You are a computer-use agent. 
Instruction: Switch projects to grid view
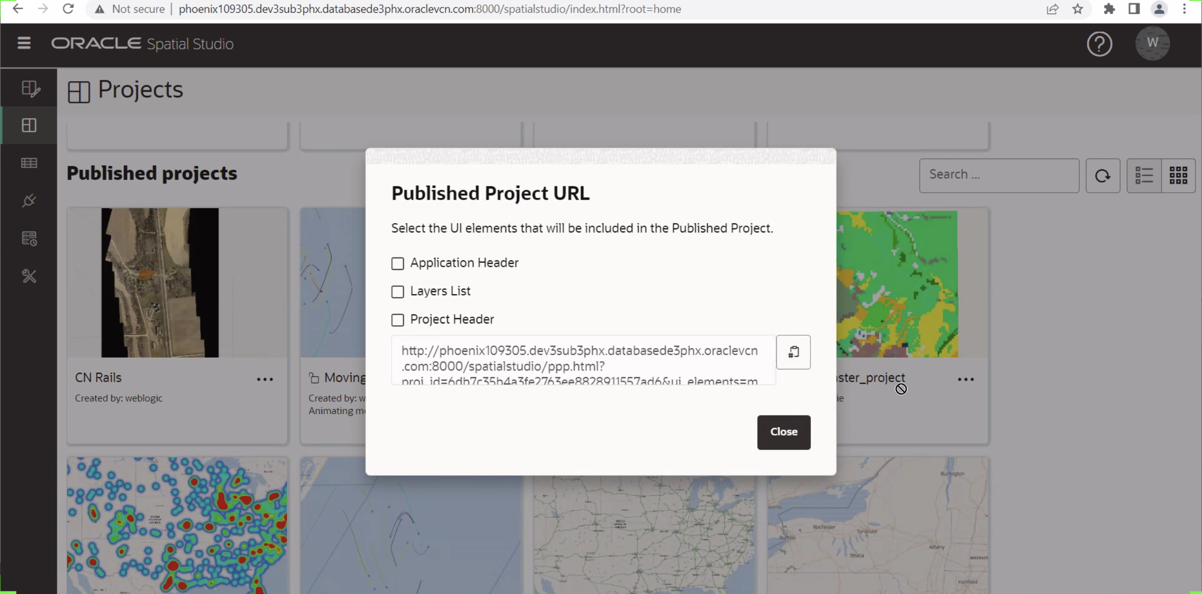[x=1179, y=176]
